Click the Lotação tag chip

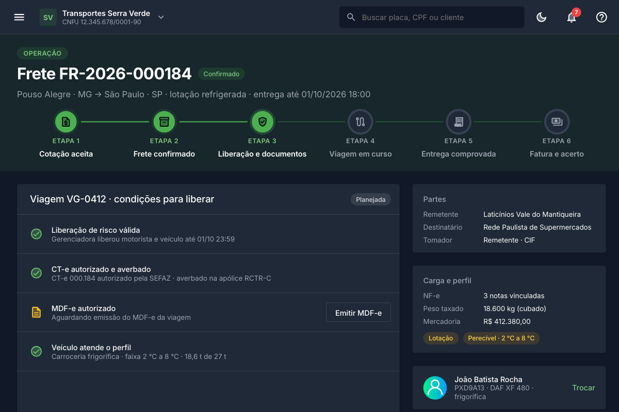[x=441, y=338]
